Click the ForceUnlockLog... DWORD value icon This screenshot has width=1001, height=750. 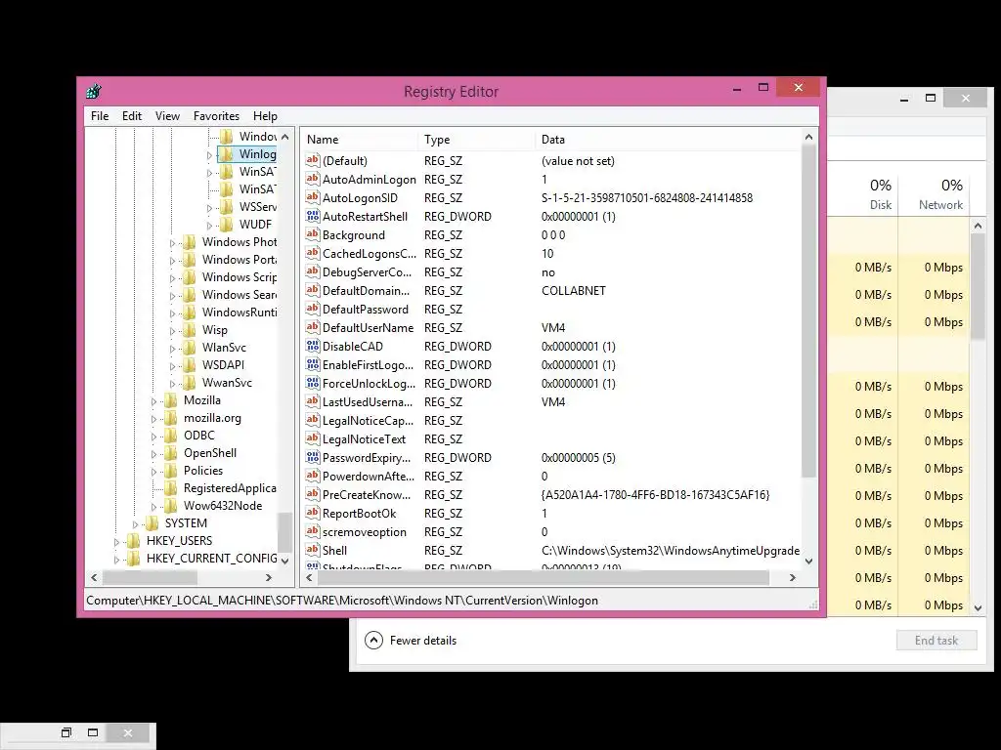click(312, 383)
